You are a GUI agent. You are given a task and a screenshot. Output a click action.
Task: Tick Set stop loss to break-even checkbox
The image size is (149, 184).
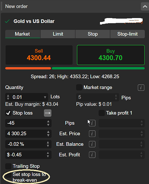tap(8, 175)
